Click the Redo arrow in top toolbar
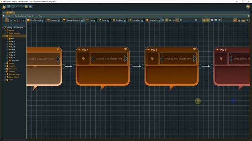The width and height of the screenshot is (252, 141). pyautogui.click(x=21, y=7)
